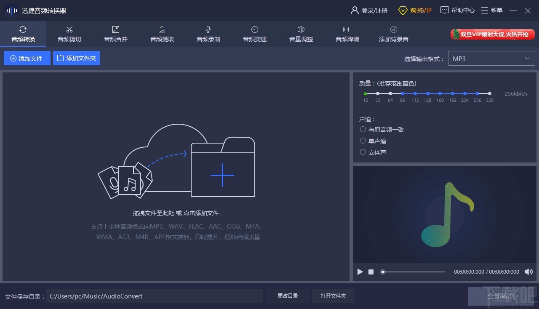Open the 音量调整 volume adjustment tool
The image size is (539, 309).
pyautogui.click(x=301, y=34)
